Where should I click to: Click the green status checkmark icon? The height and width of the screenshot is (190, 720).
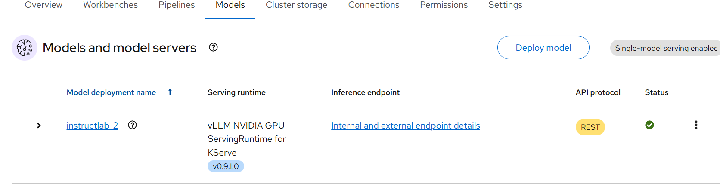click(649, 125)
